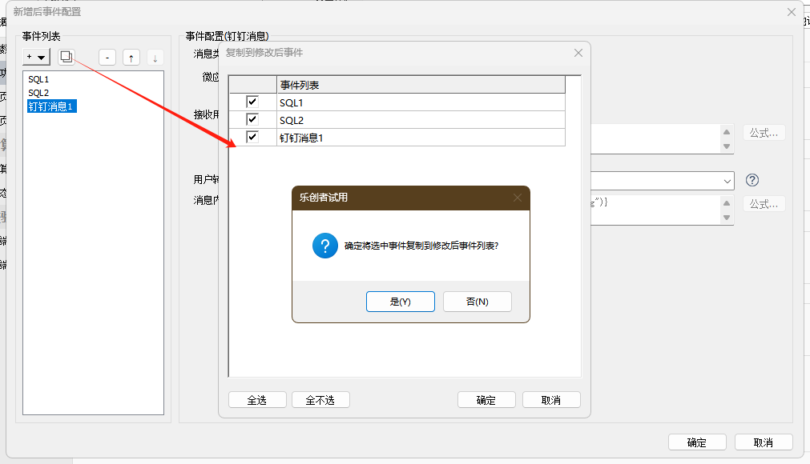Image resolution: width=810 pixels, height=464 pixels.
Task: Click the upper 公式... button
Action: (x=764, y=133)
